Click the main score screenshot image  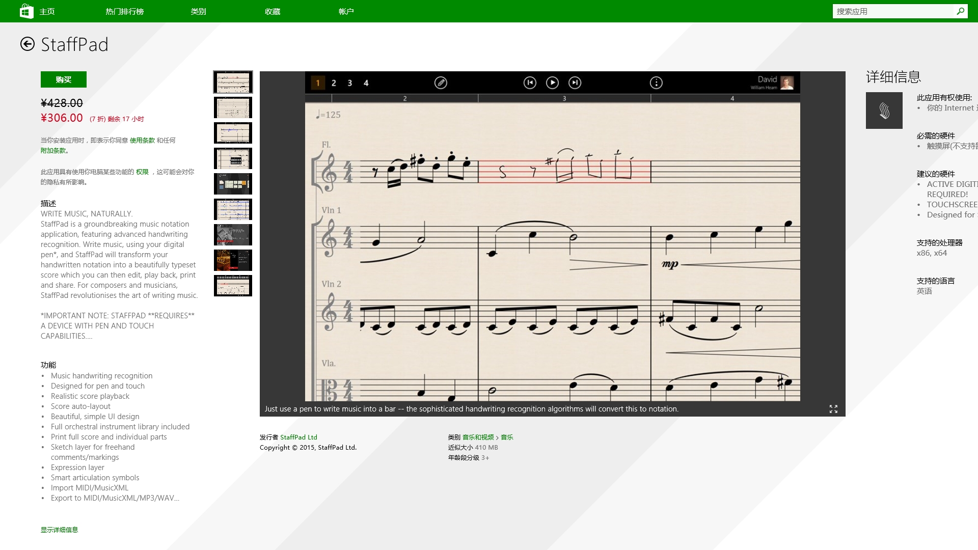pyautogui.click(x=553, y=236)
